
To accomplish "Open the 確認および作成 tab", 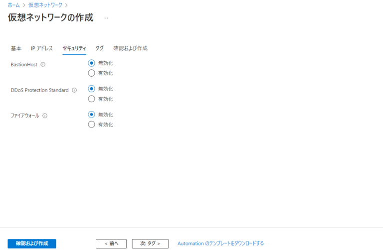I will pos(131,48).
